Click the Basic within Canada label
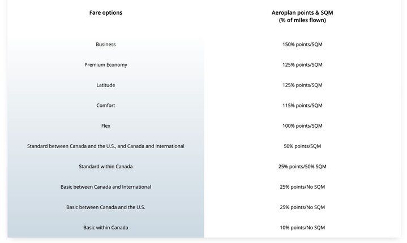This screenshot has height=243, width=407. pos(106,227)
